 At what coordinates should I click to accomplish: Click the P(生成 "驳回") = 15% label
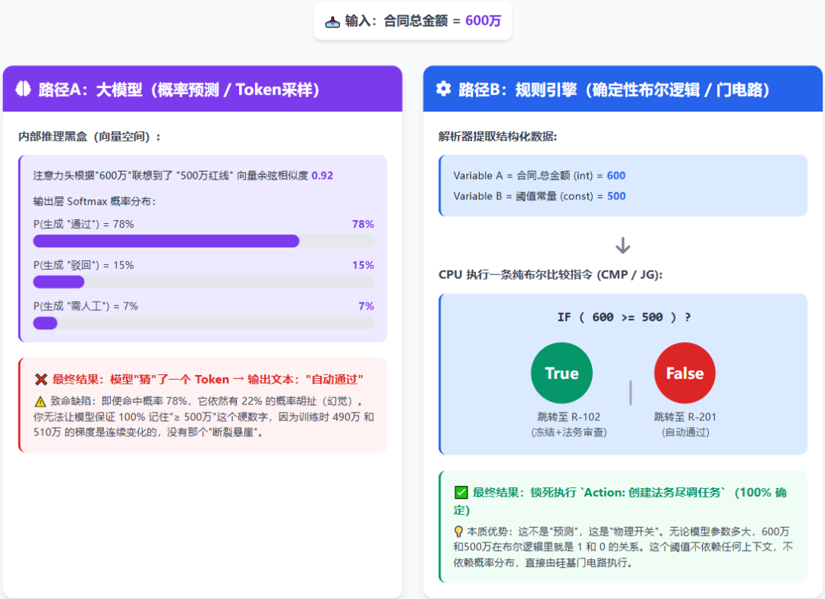click(84, 265)
